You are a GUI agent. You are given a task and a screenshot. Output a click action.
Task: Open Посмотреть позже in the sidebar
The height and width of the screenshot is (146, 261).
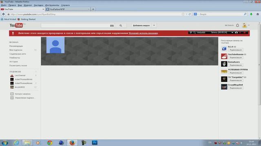18,66
